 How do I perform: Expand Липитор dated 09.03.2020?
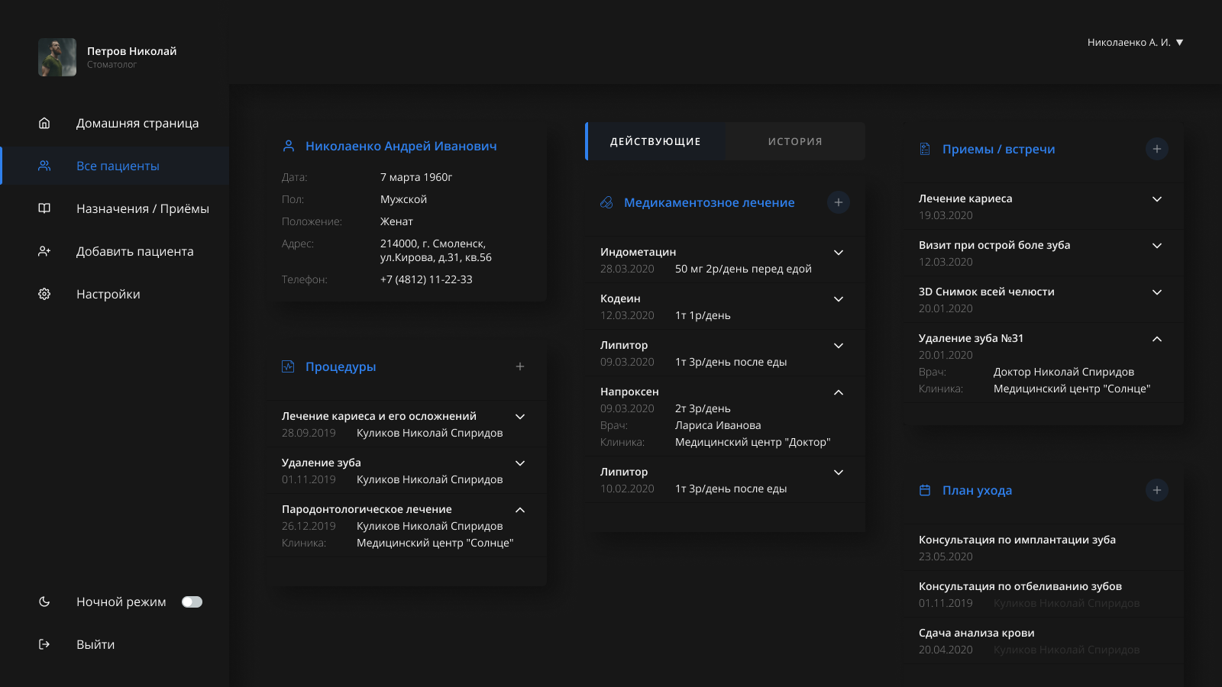click(839, 346)
